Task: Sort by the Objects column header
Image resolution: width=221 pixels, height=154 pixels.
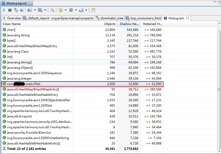Action: pyautogui.click(x=110, y=24)
